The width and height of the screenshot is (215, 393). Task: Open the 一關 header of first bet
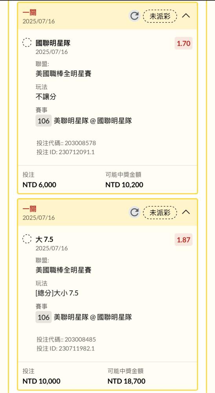[29, 12]
